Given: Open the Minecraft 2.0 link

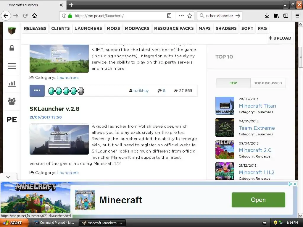Looking at the screenshot, I should click(x=255, y=150).
